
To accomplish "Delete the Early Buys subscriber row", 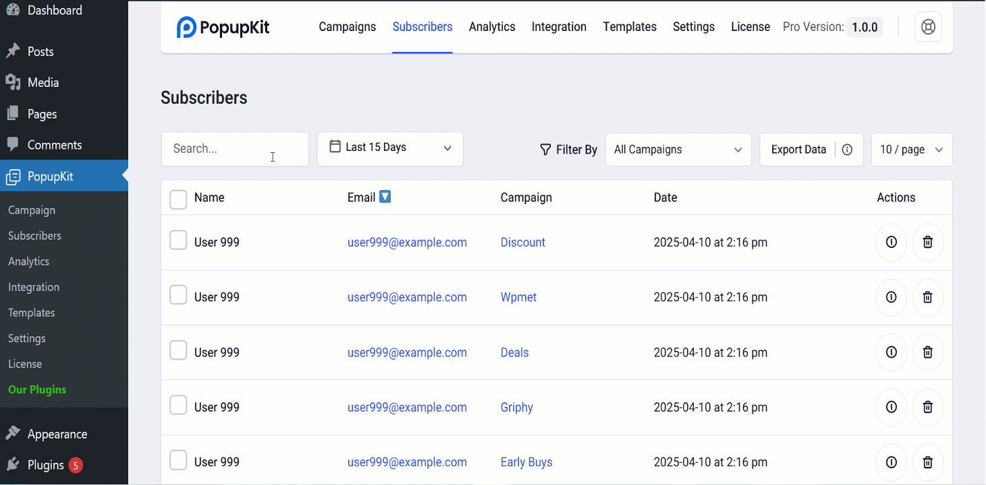I will point(927,462).
